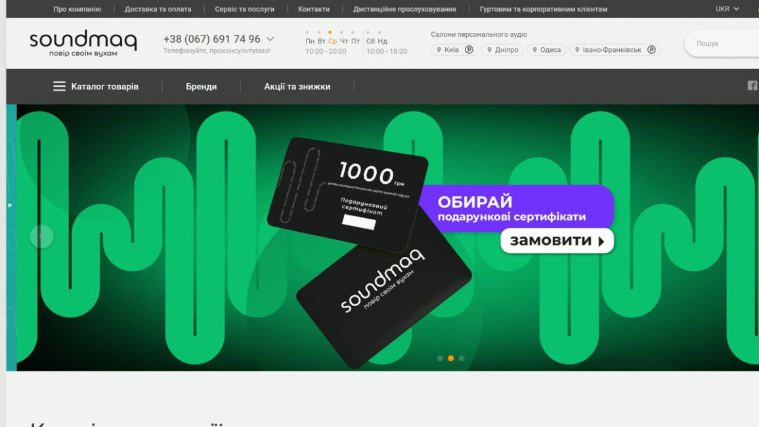Click the parking icon next to Київ

coord(469,49)
